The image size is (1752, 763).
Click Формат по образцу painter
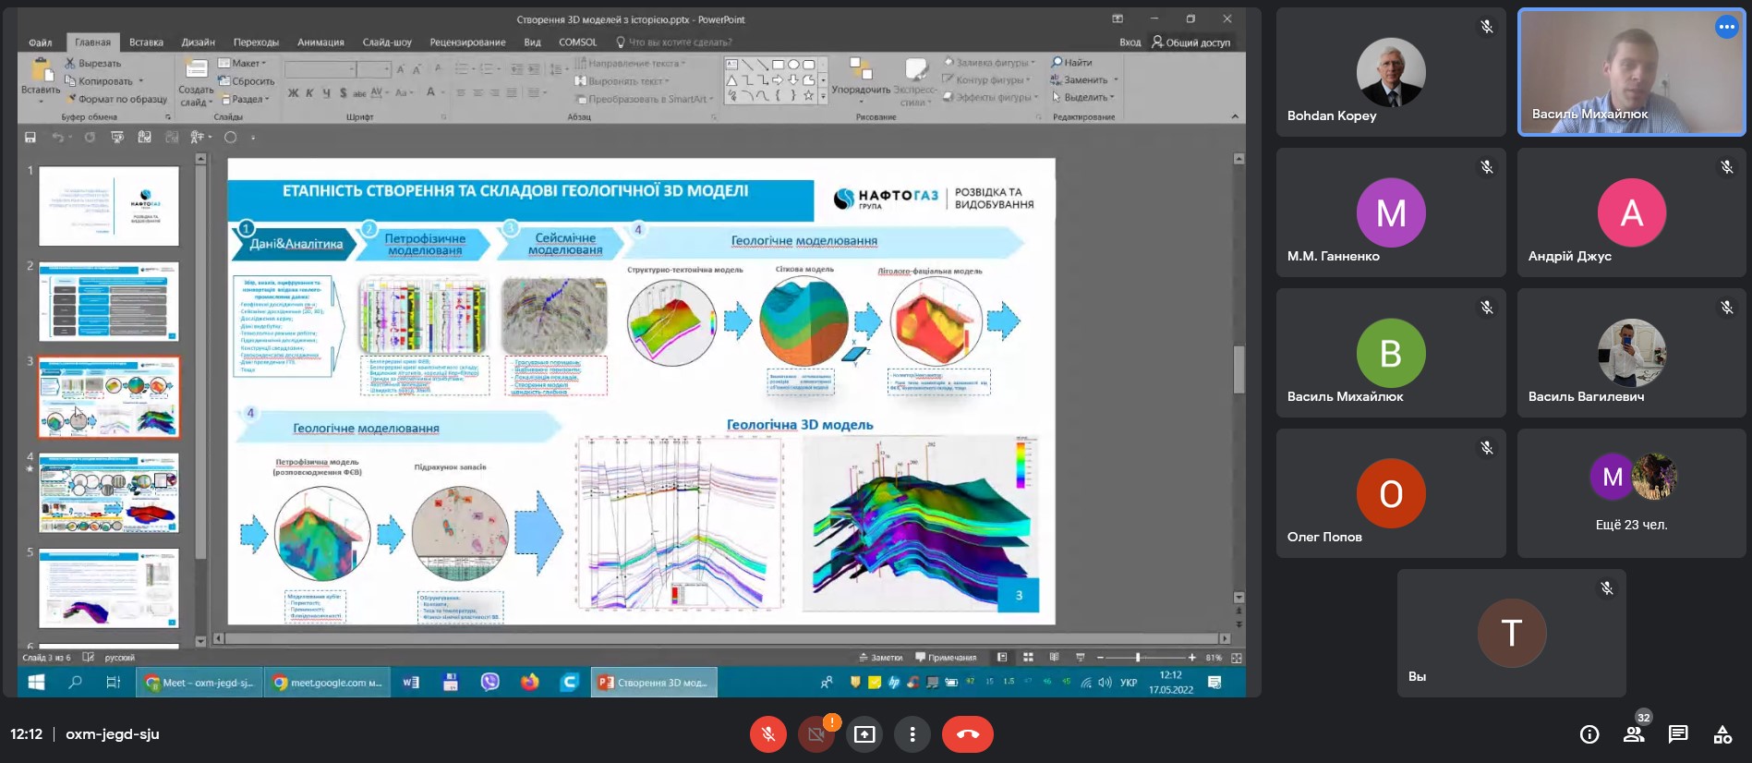point(115,99)
